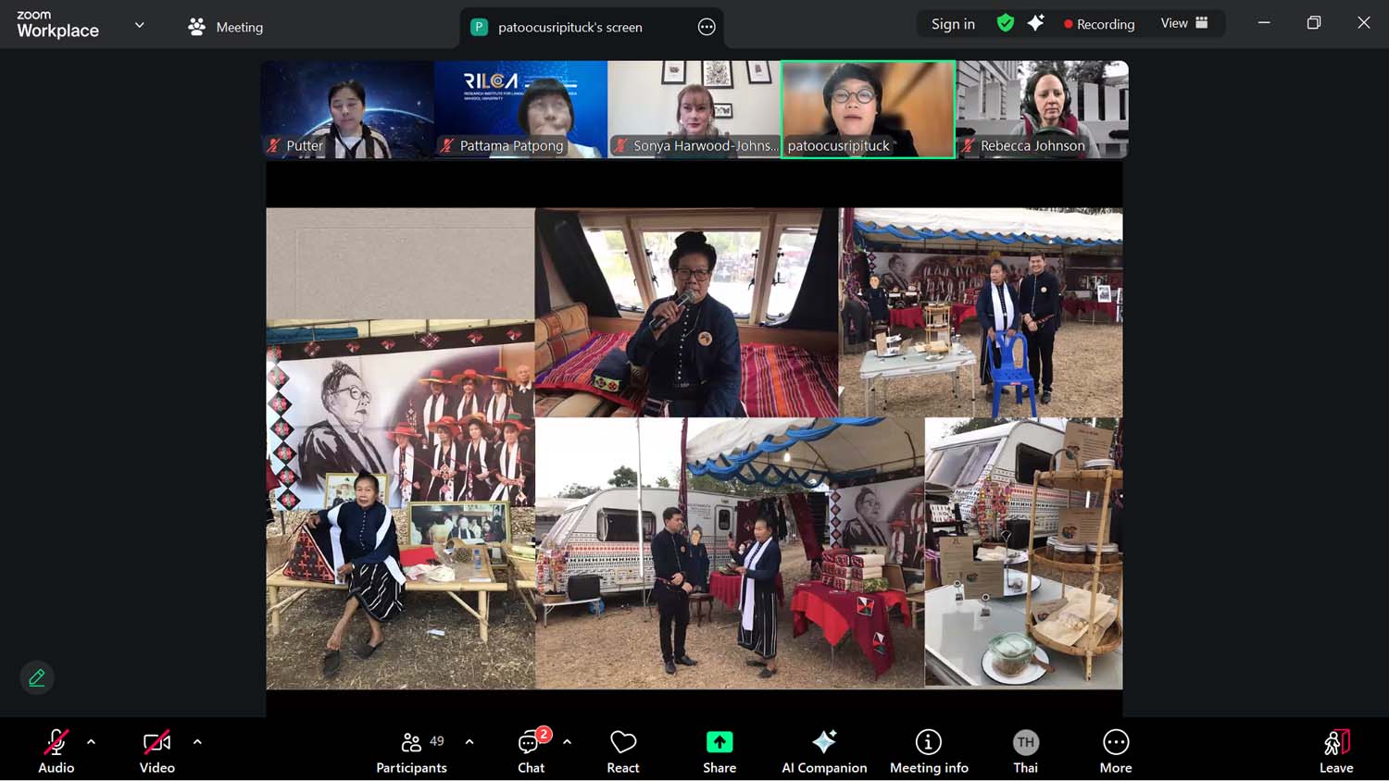Open the Chat panel
Image resolution: width=1389 pixels, height=781 pixels.
click(531, 751)
